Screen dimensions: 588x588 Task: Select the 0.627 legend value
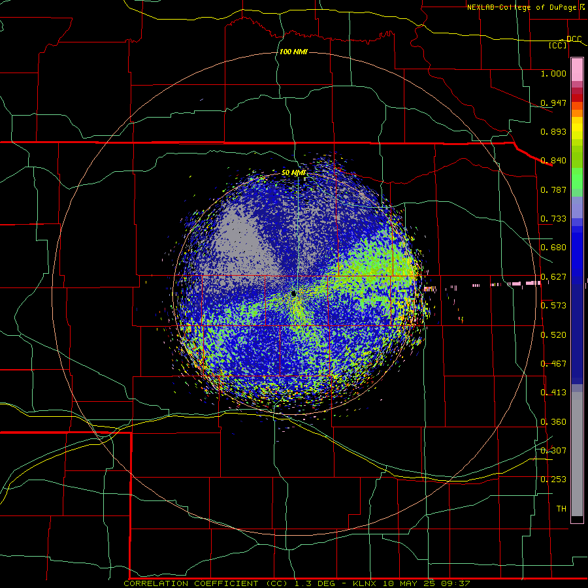(x=553, y=277)
